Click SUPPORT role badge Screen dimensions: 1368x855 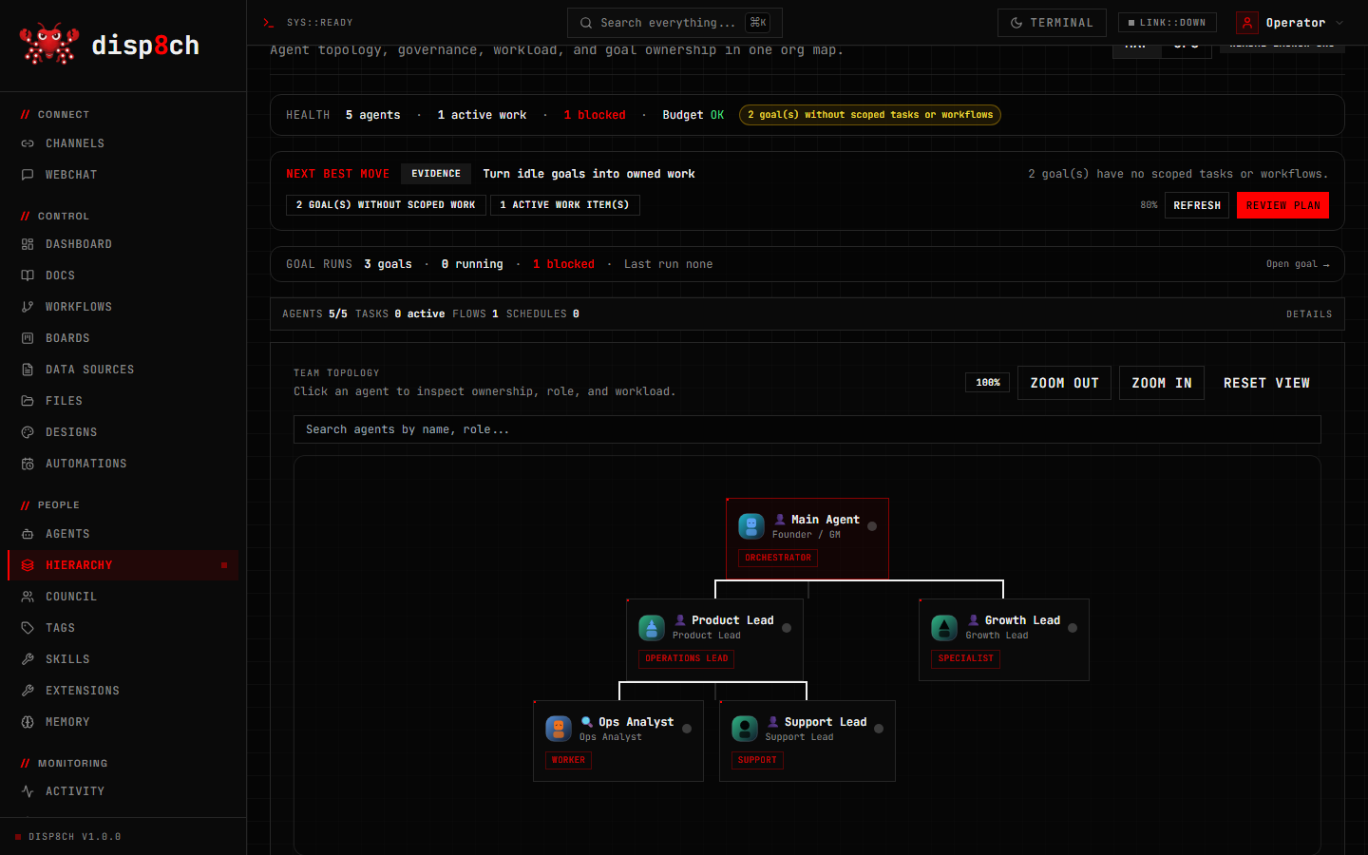[757, 761]
